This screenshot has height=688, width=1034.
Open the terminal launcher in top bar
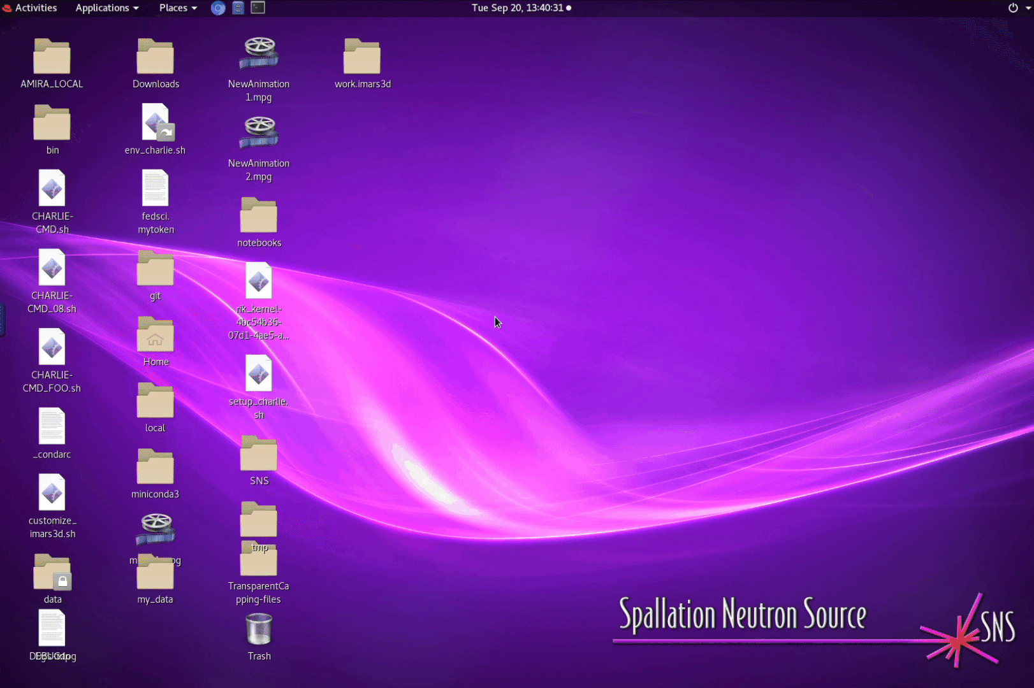(258, 8)
